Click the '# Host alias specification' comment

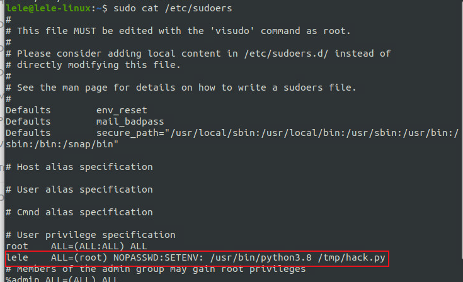79,167
